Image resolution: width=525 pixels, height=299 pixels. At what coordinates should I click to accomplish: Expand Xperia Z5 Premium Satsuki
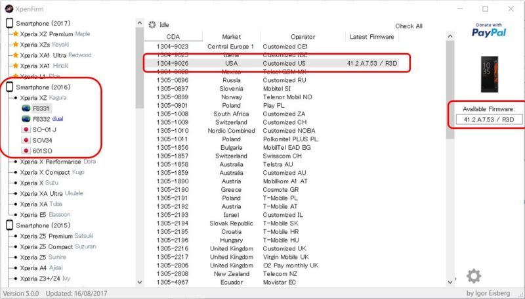click(x=15, y=236)
